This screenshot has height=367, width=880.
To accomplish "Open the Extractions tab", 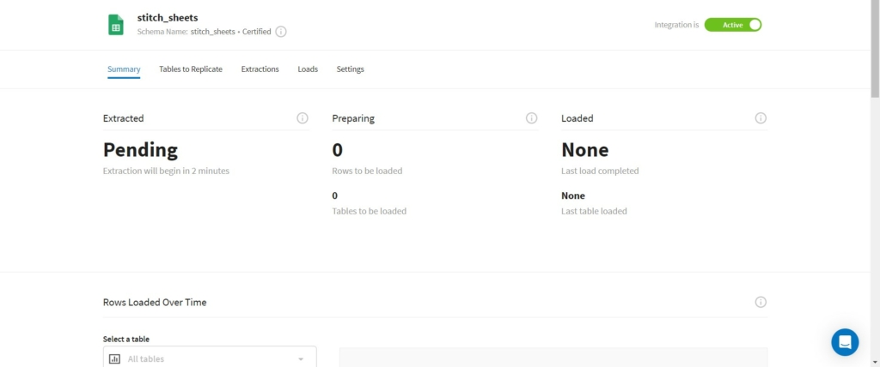I will [260, 69].
